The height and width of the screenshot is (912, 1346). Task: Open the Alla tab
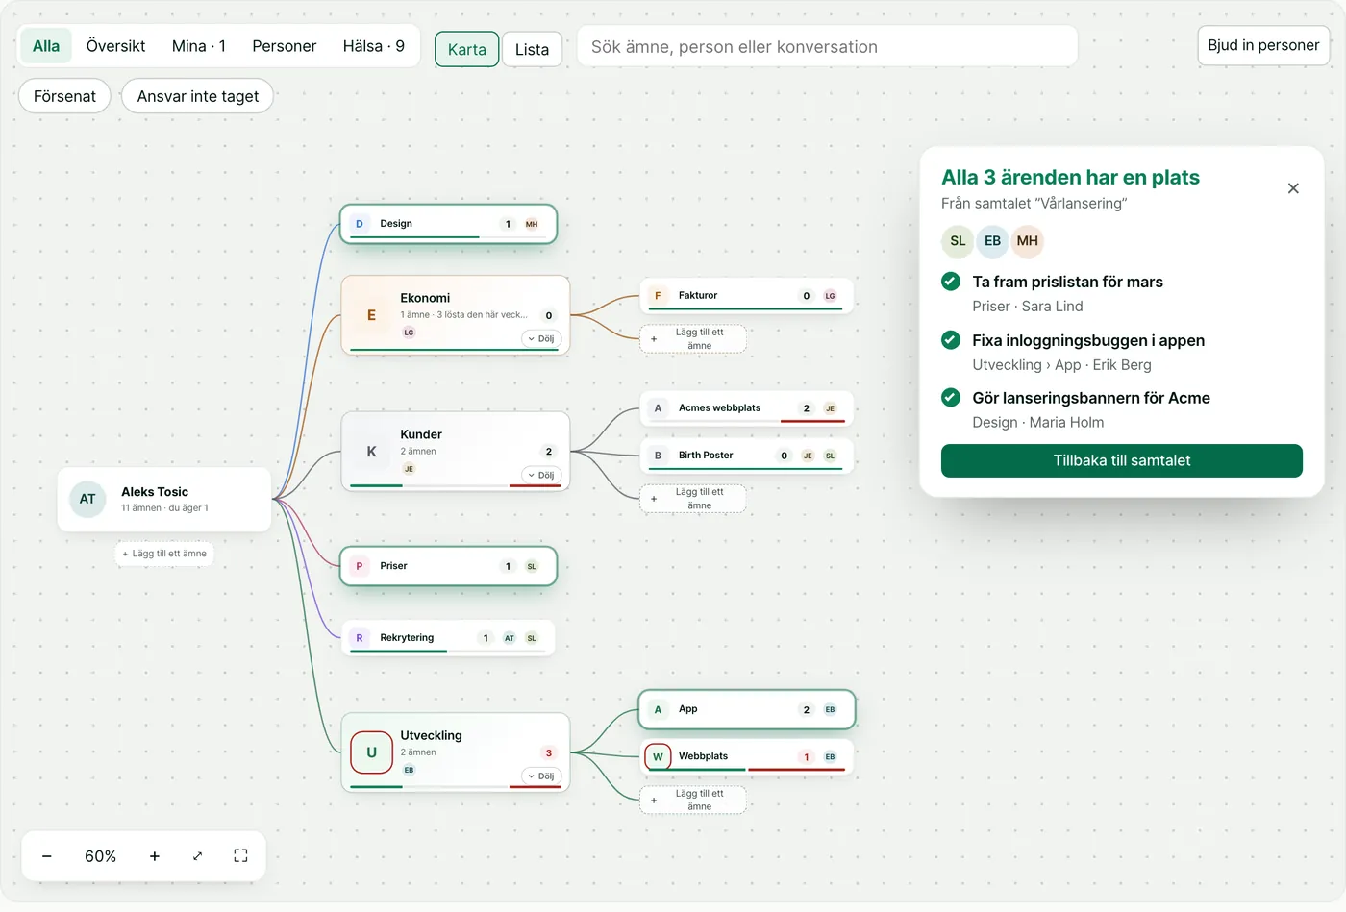coord(46,46)
